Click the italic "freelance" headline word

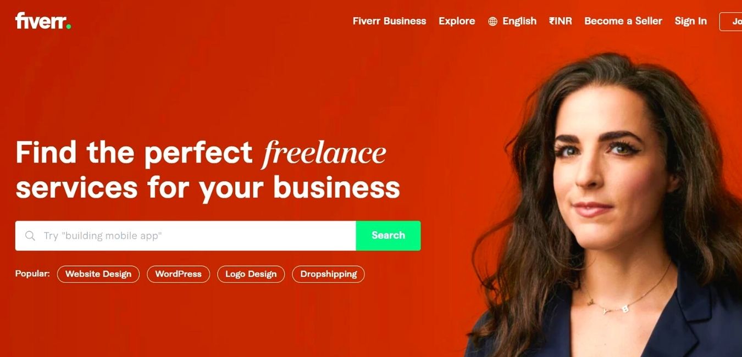click(324, 153)
